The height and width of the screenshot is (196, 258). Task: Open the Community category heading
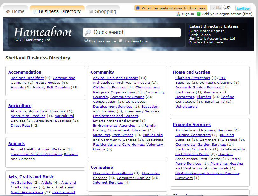pos(102,72)
